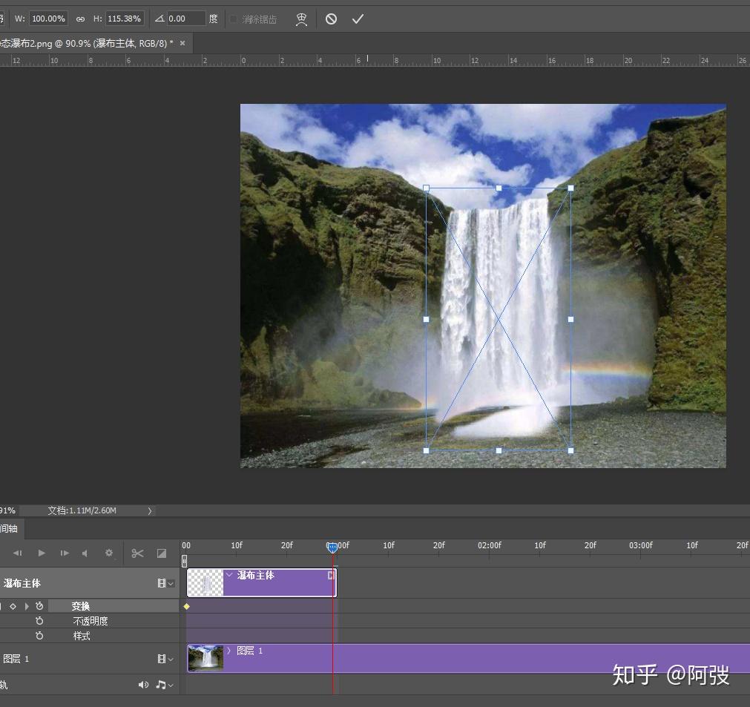Open the 瀑布主体 track filmstrip menu
The width and height of the screenshot is (750, 707).
[165, 583]
